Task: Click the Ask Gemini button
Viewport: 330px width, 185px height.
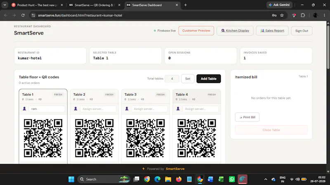Action: [x=279, y=5]
